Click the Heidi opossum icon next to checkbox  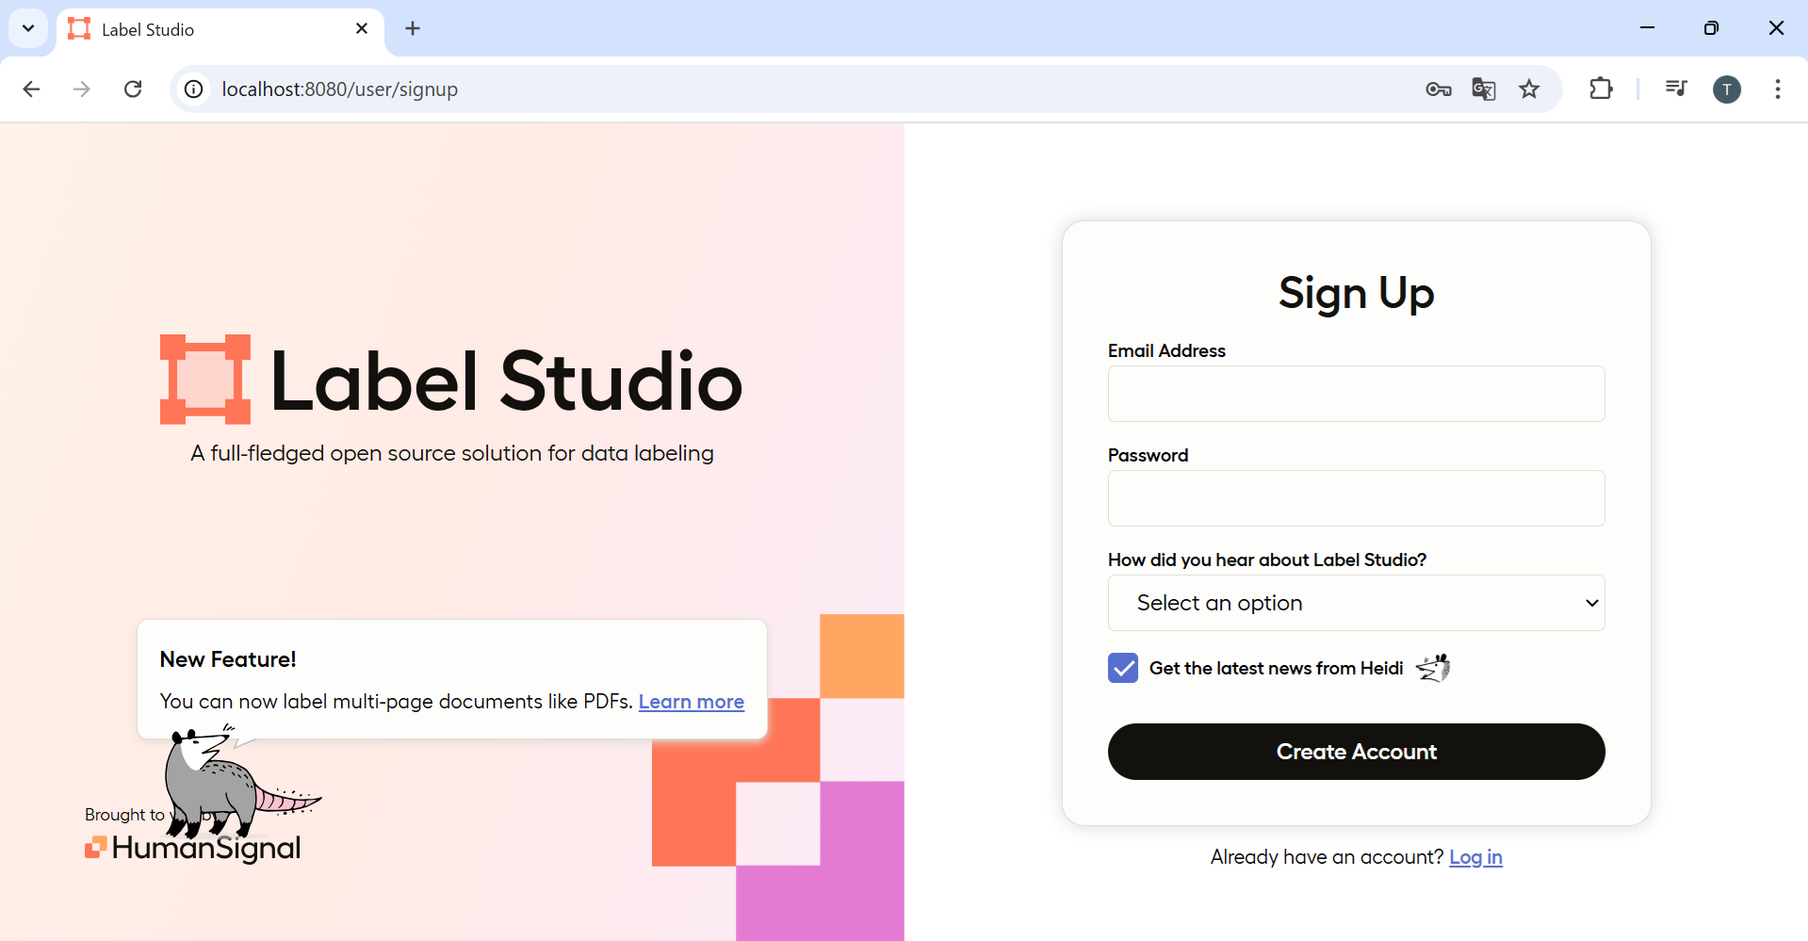(x=1432, y=668)
